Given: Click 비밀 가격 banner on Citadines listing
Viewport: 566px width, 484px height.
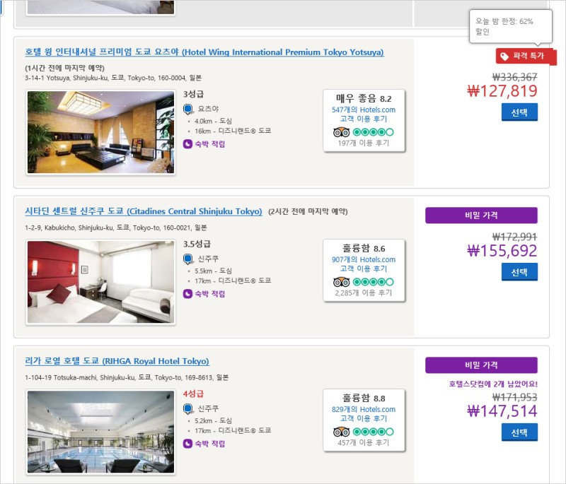Looking at the screenshot, I should 481,216.
